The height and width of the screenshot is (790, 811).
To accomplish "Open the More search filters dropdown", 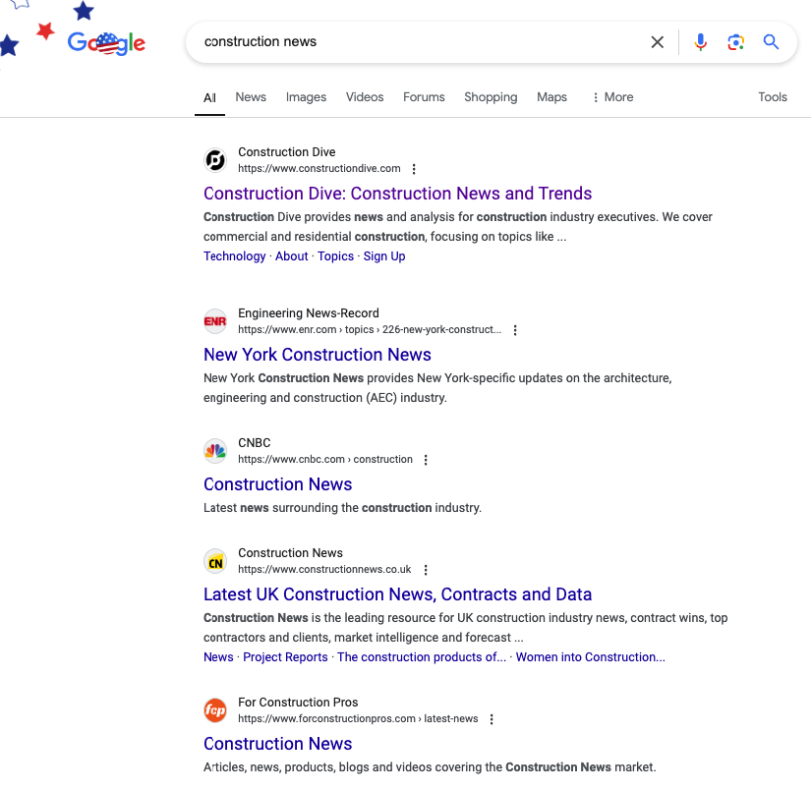I will point(612,97).
